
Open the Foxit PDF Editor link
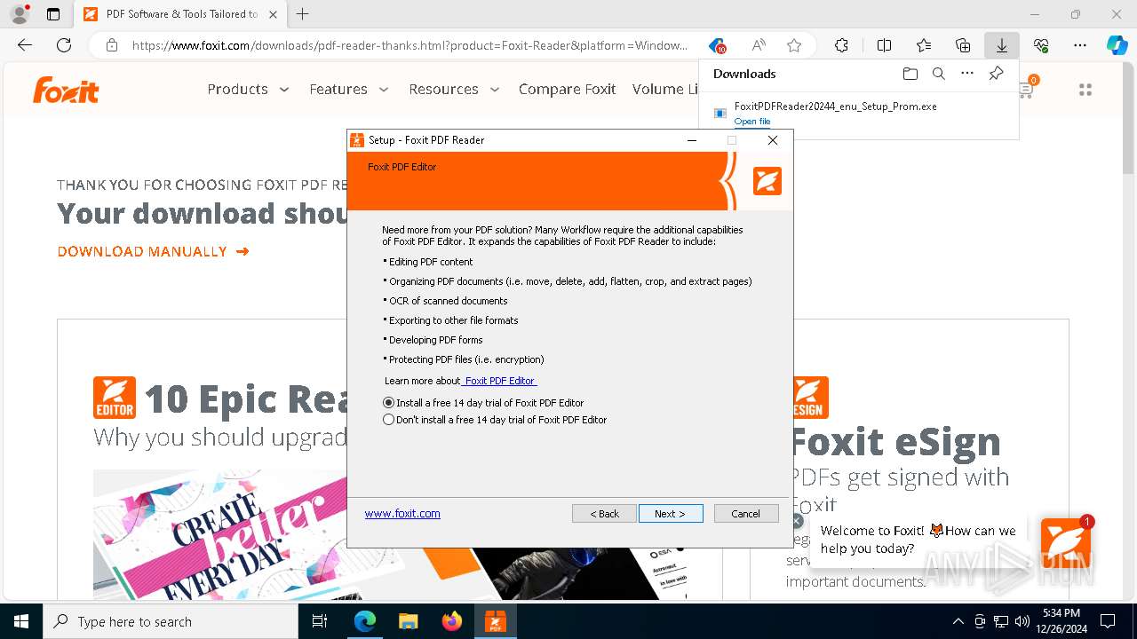tap(500, 381)
